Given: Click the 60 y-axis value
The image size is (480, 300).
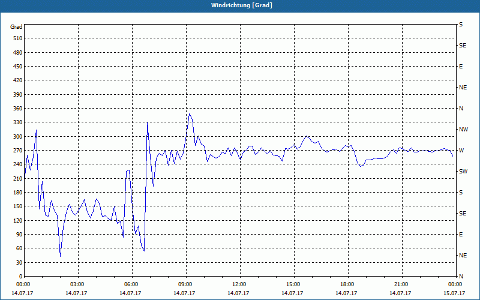Looking at the screenshot, I should (x=19, y=248).
